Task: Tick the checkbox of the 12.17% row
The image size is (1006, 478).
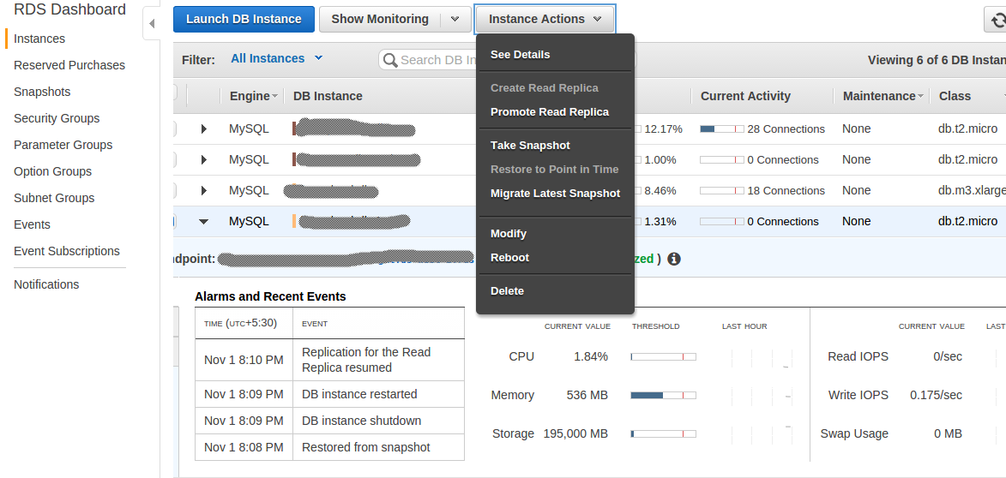Action: (x=174, y=128)
